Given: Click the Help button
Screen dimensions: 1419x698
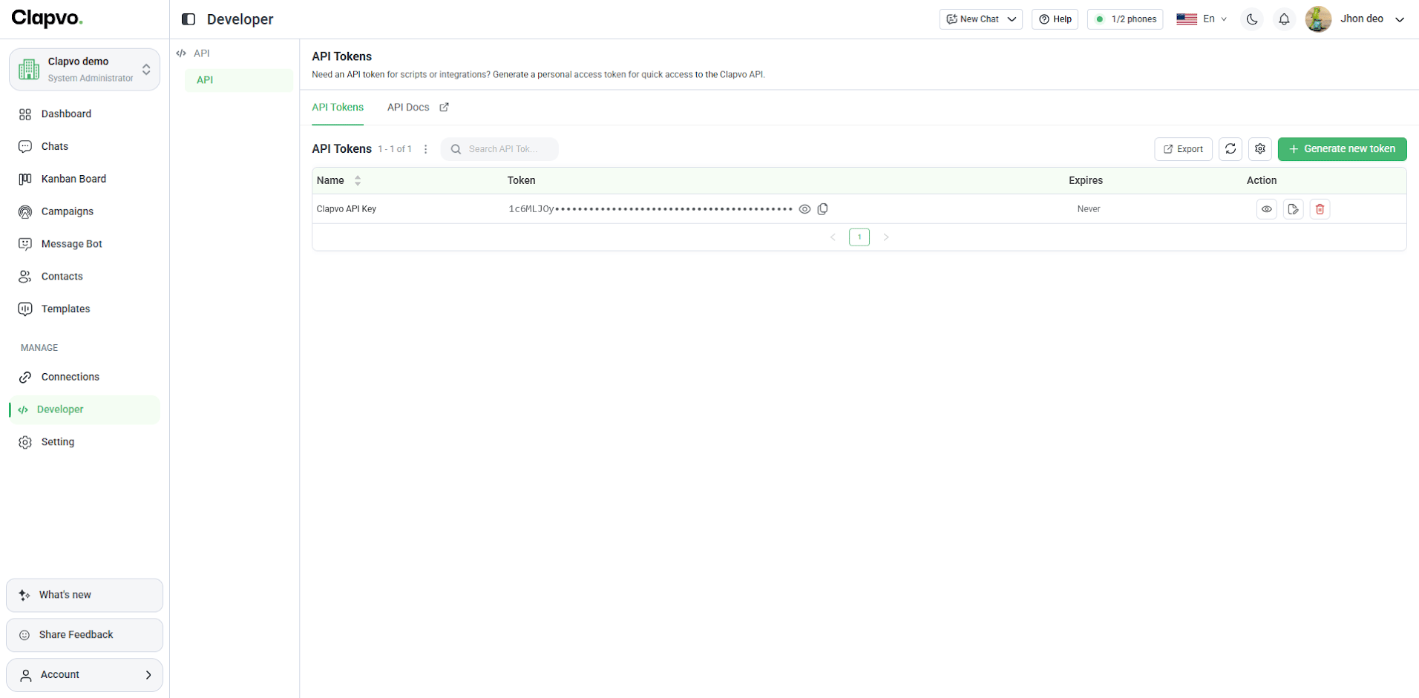Looking at the screenshot, I should tap(1055, 19).
